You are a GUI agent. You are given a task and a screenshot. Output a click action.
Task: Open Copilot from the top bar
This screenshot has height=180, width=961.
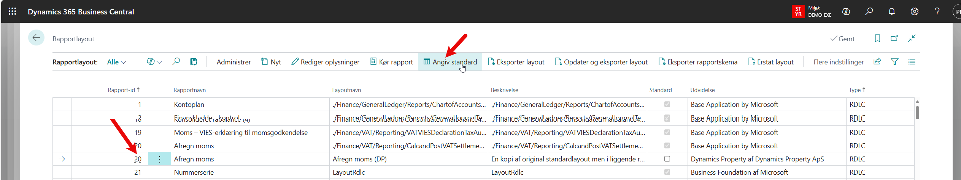click(846, 11)
